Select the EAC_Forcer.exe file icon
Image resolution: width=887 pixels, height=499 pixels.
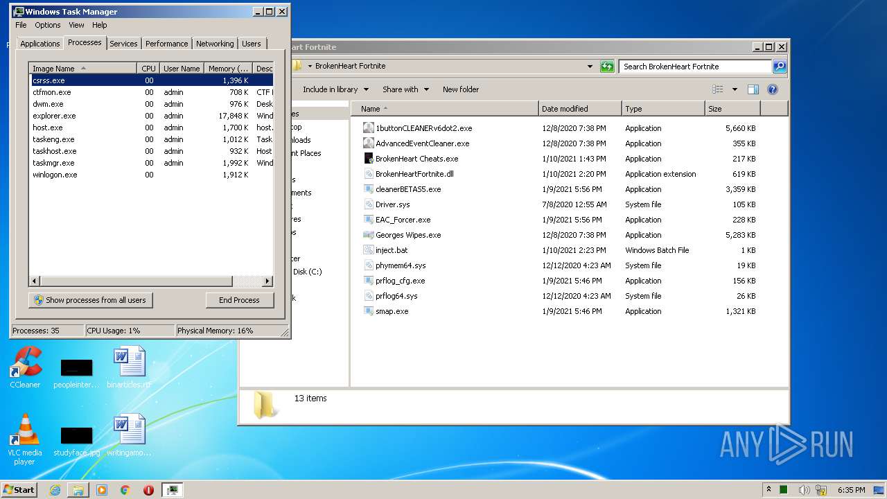pos(369,220)
